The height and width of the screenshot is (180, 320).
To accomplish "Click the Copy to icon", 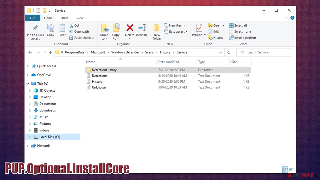I will point(116,28).
